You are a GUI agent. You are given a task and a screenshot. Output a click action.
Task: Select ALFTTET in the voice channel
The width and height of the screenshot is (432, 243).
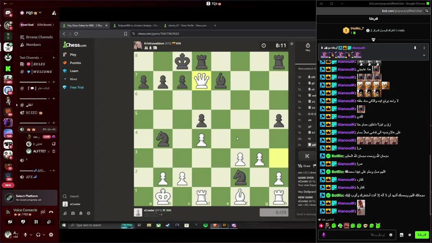tap(39, 152)
